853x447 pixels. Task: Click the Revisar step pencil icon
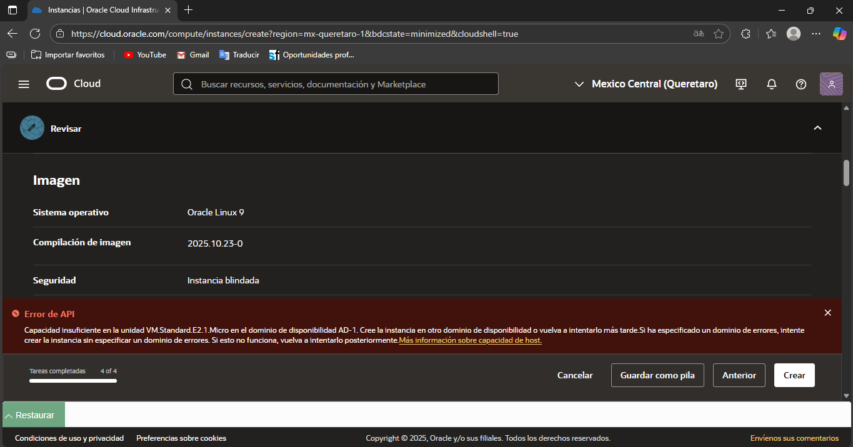pos(32,128)
